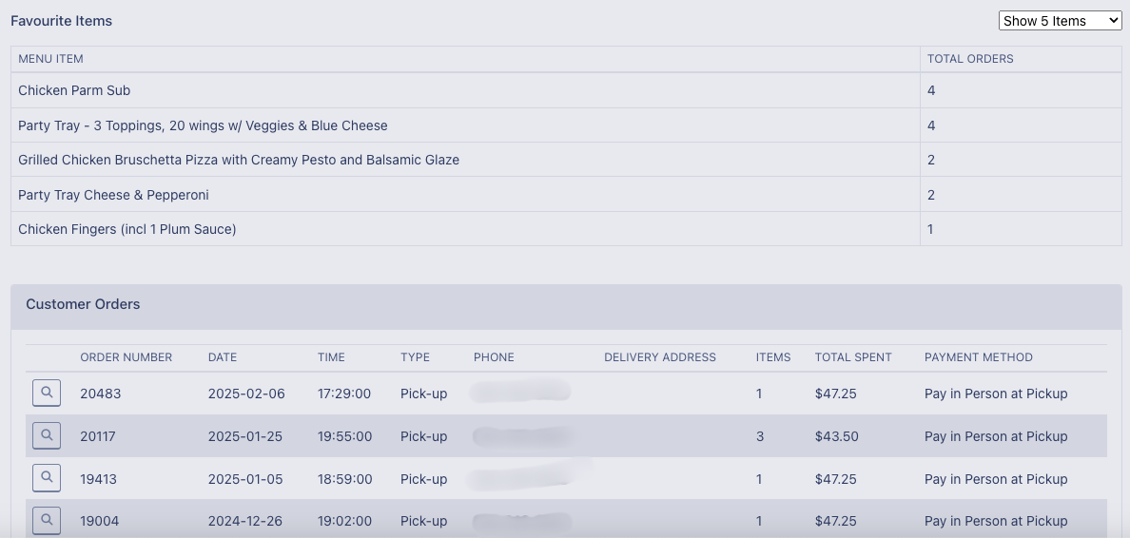1130x538 pixels.
Task: Click Chicken Fingers menu item row
Action: (127, 229)
